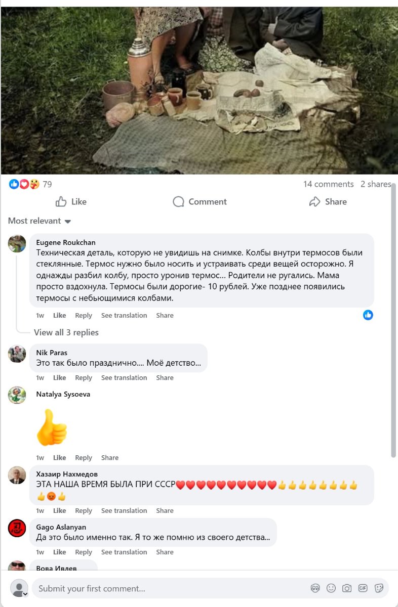Open the sticker picker in comment box
Viewport: 398px width, 607px height.
pos(378,588)
